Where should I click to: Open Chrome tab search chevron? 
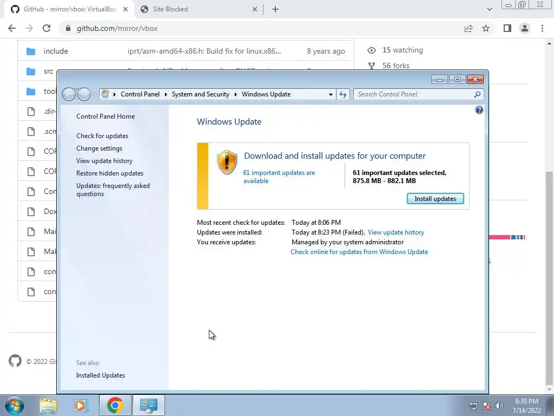489,9
